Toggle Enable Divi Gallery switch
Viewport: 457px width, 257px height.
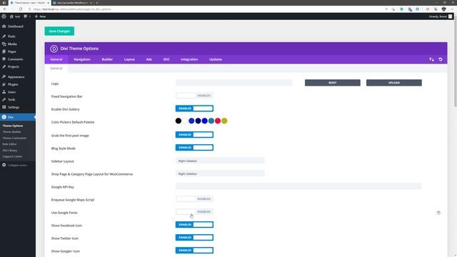[x=194, y=109]
